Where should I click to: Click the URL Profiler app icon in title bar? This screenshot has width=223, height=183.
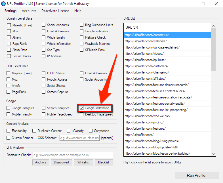[x=4, y=4]
